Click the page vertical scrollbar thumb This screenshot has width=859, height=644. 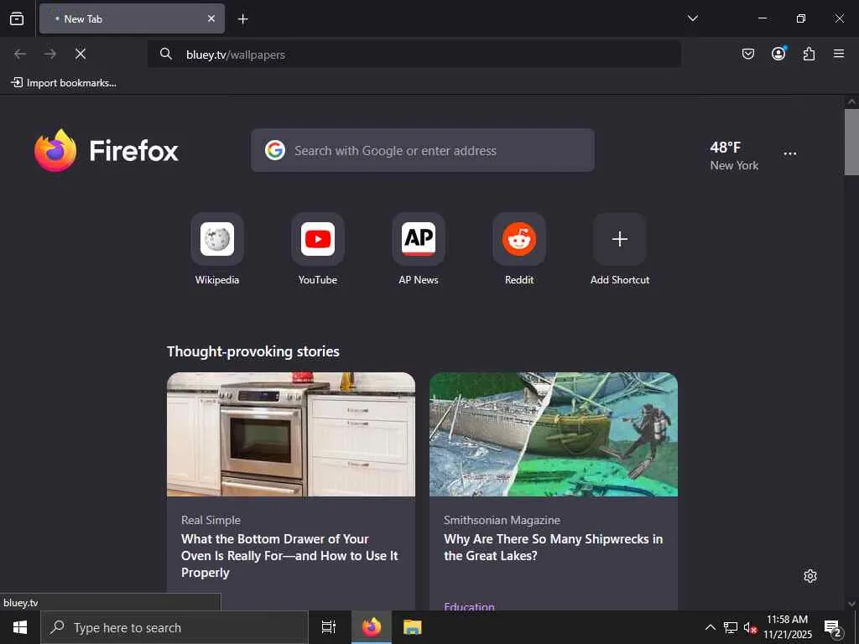(851, 142)
